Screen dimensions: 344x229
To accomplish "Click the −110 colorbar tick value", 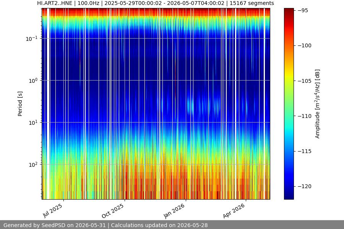I will 305,116.
